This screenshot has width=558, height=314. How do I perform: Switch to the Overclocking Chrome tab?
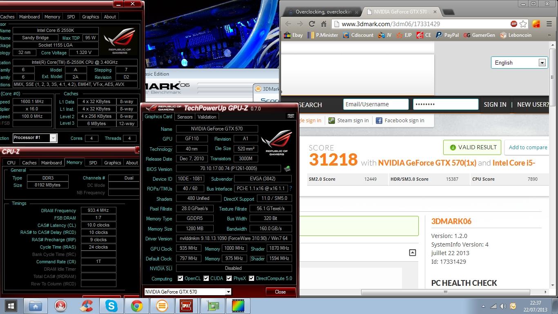coord(323,12)
